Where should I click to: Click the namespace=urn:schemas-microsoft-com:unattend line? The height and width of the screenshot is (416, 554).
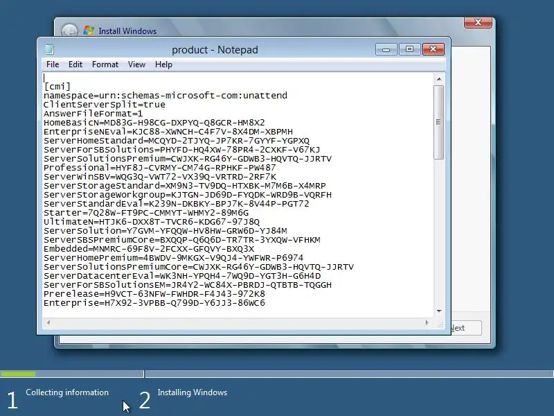tap(166, 96)
